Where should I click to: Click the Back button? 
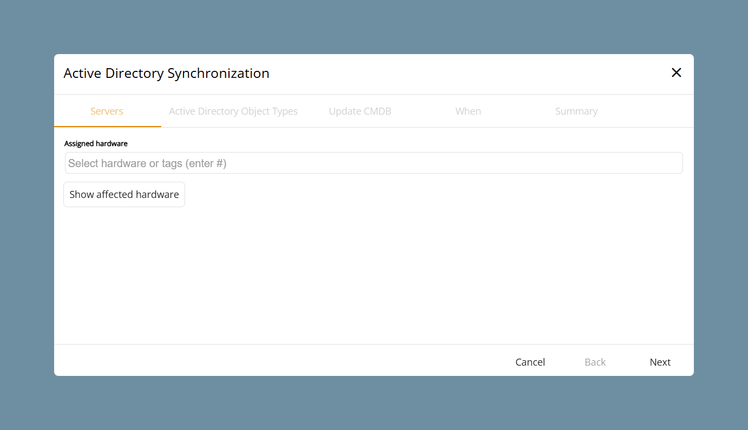click(595, 362)
